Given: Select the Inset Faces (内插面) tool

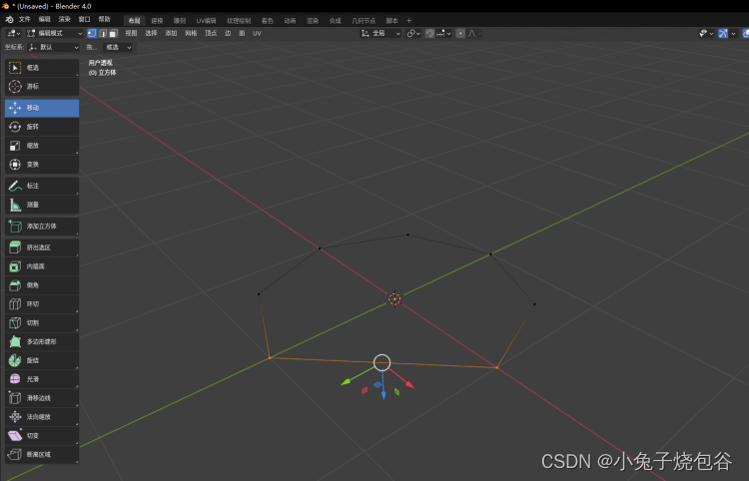Looking at the screenshot, I should [42, 266].
